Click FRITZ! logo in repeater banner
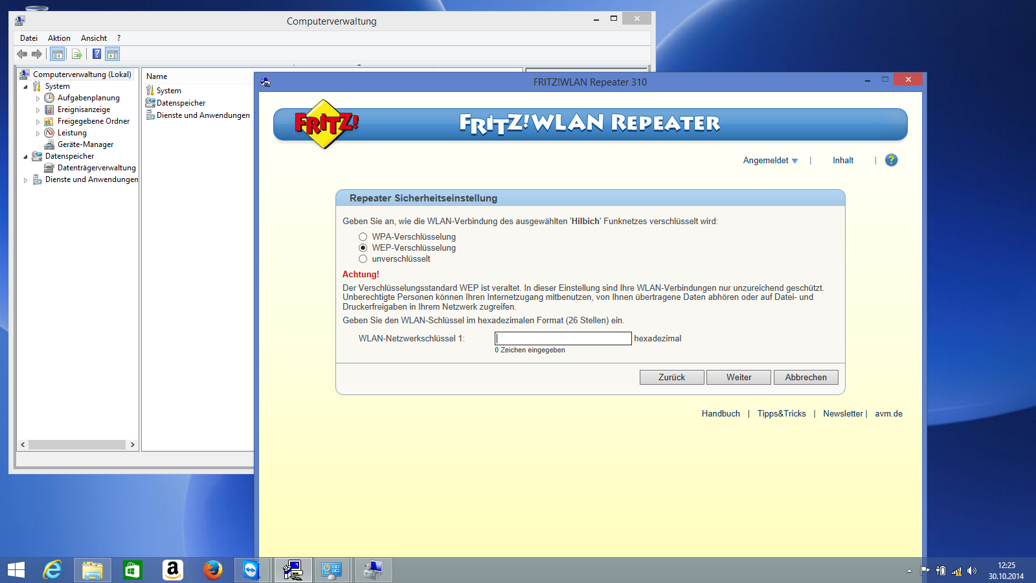This screenshot has width=1036, height=583. point(326,124)
